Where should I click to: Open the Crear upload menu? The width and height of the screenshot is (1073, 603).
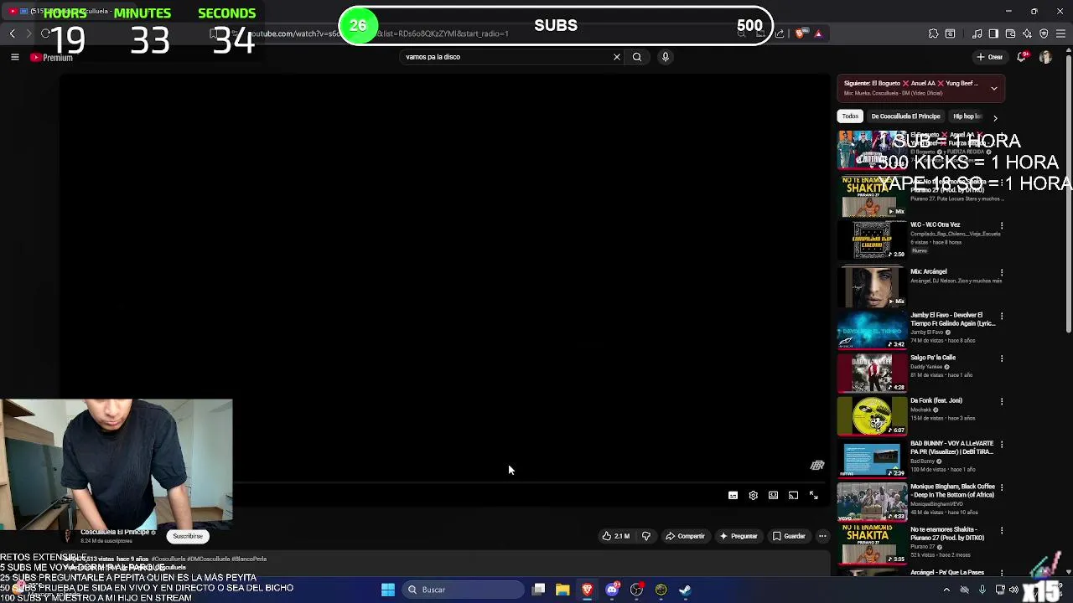click(990, 57)
